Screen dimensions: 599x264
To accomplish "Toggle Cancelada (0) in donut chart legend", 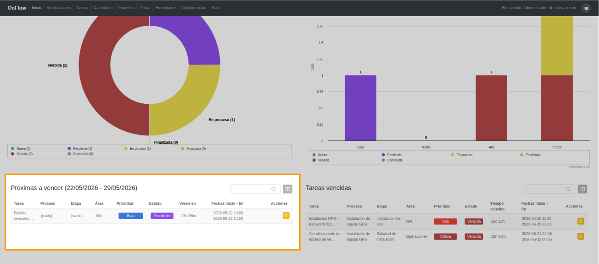I will pyautogui.click(x=80, y=154).
